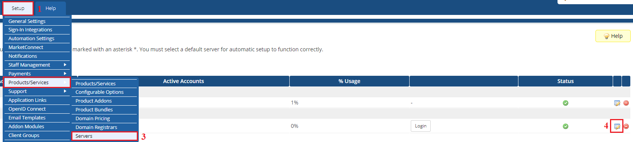
Task: Expand the Support submenu
Action: pyautogui.click(x=37, y=91)
